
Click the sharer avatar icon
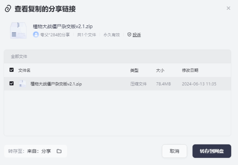36,35
